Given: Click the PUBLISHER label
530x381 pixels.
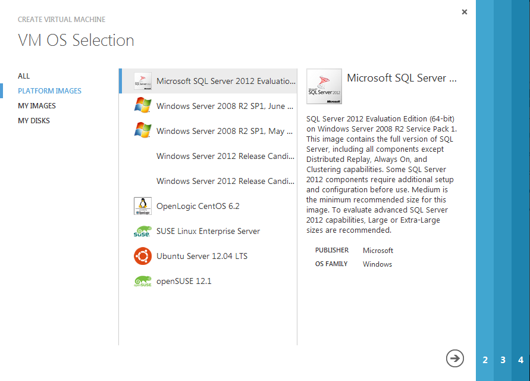Looking at the screenshot, I should tap(332, 251).
